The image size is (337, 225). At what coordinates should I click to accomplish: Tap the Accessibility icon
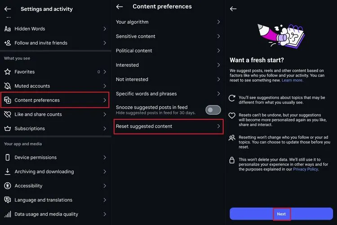[8, 186]
